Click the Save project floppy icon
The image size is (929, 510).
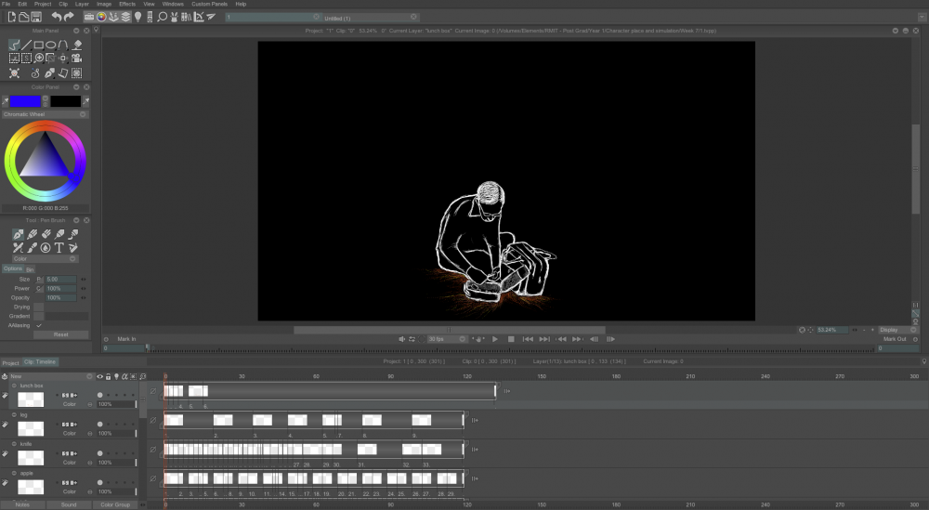point(35,17)
